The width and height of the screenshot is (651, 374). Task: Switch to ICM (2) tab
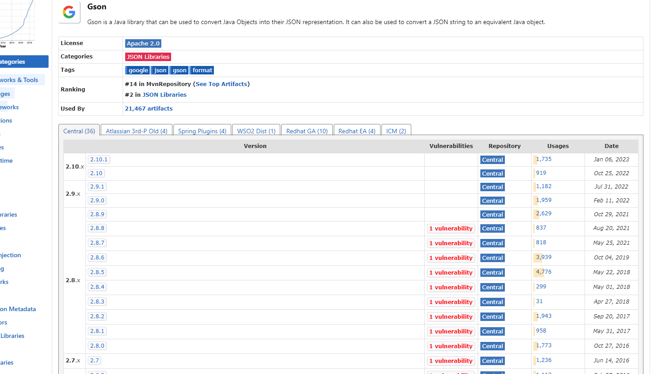(396, 131)
